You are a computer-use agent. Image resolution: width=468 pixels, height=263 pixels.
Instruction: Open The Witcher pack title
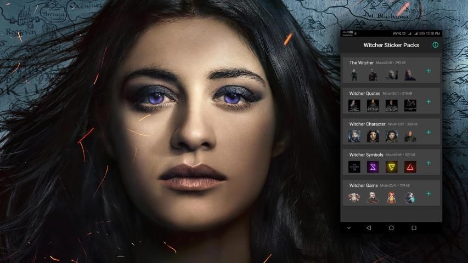point(362,63)
